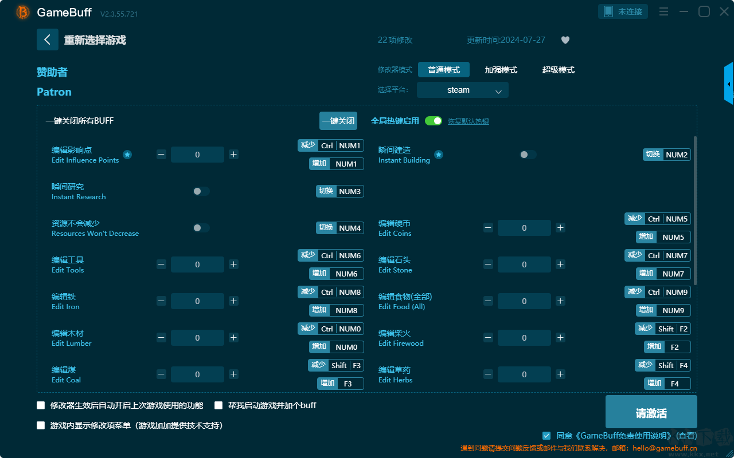Click the minus icon for Edit Tools
Viewport: 734px width, 458px height.
(161, 264)
